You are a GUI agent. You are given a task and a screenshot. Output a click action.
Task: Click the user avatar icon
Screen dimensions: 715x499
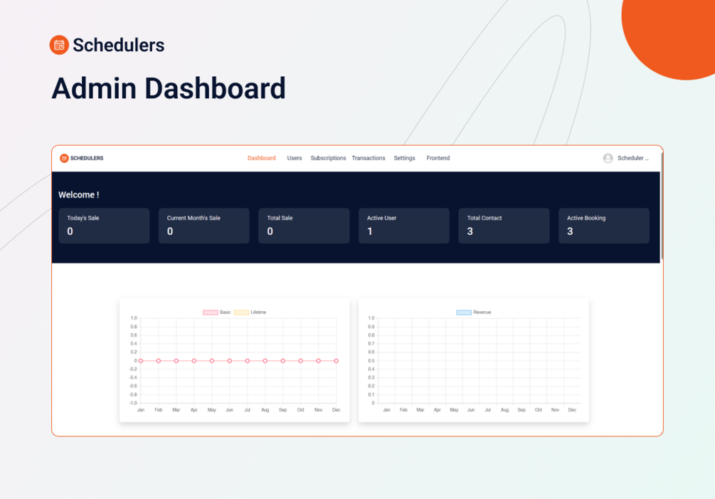point(608,158)
